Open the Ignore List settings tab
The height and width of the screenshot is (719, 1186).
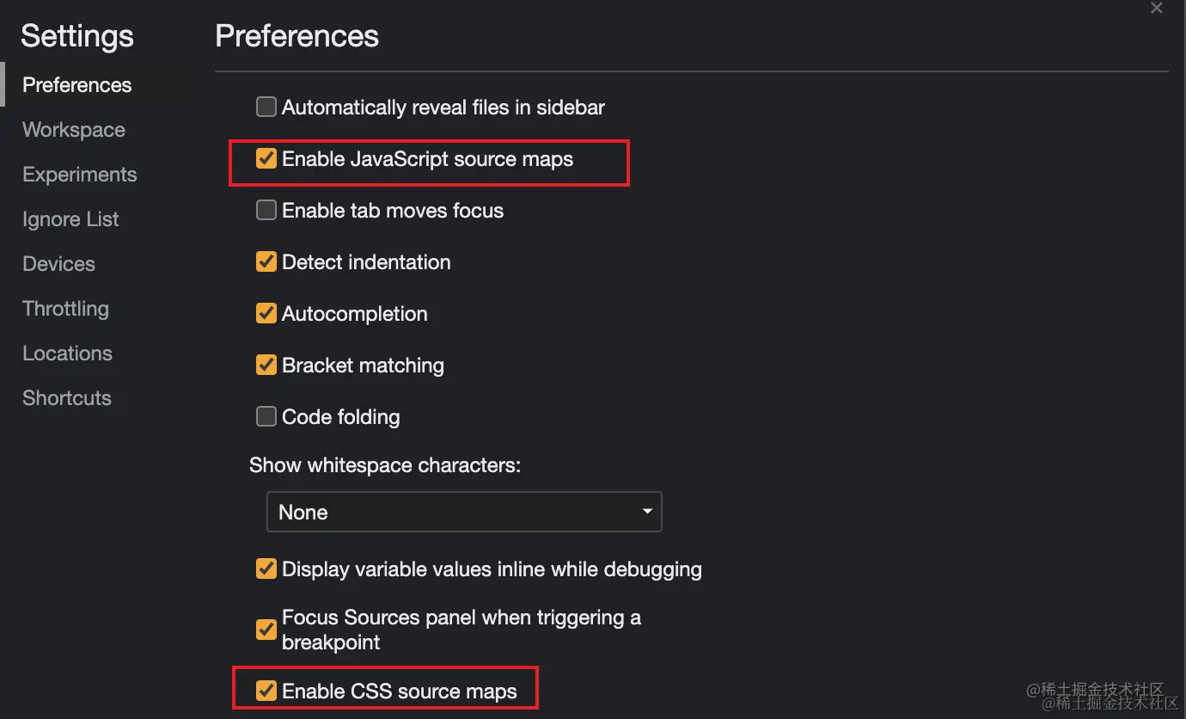click(x=70, y=219)
